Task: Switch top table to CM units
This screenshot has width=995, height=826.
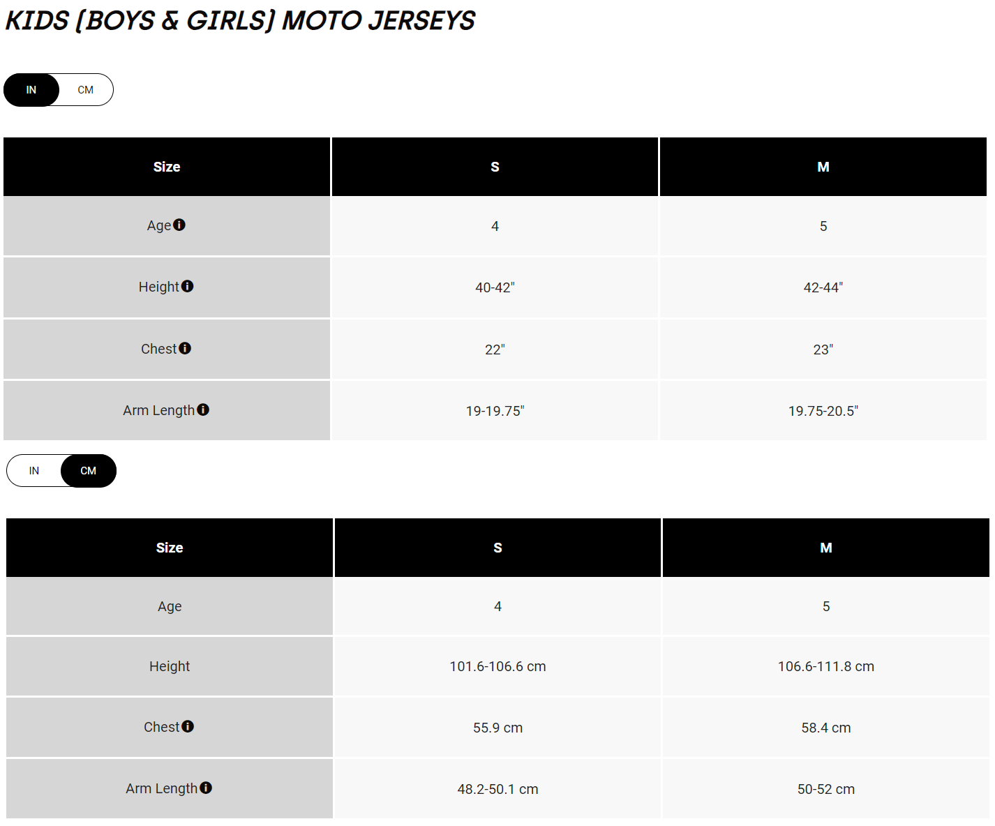Action: coord(86,90)
